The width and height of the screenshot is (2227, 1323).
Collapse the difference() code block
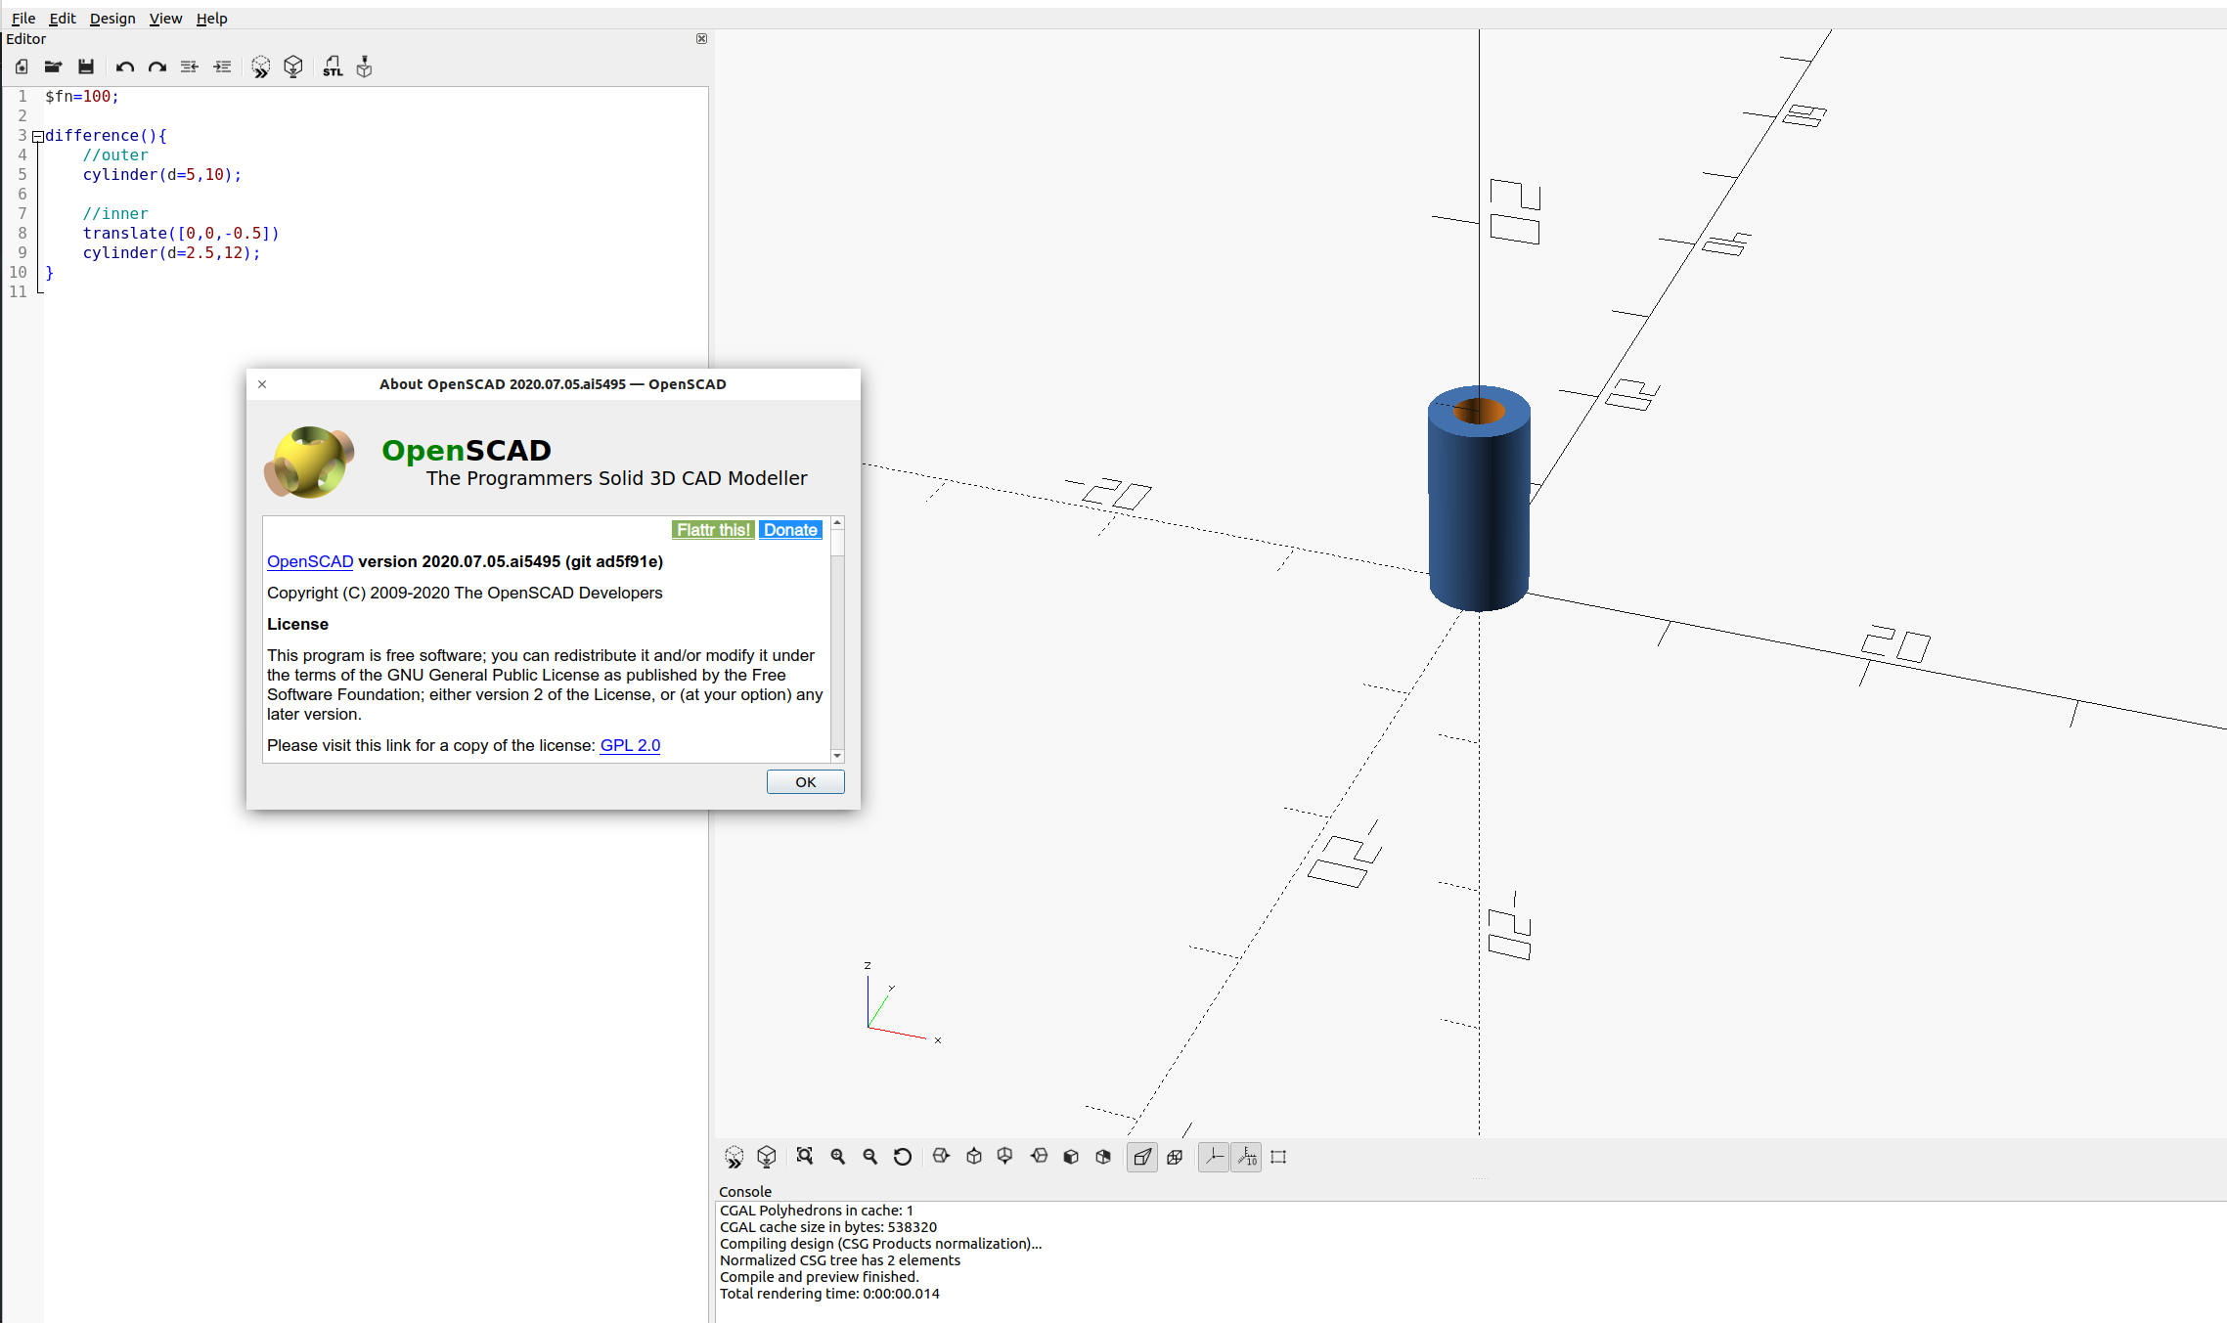click(38, 135)
